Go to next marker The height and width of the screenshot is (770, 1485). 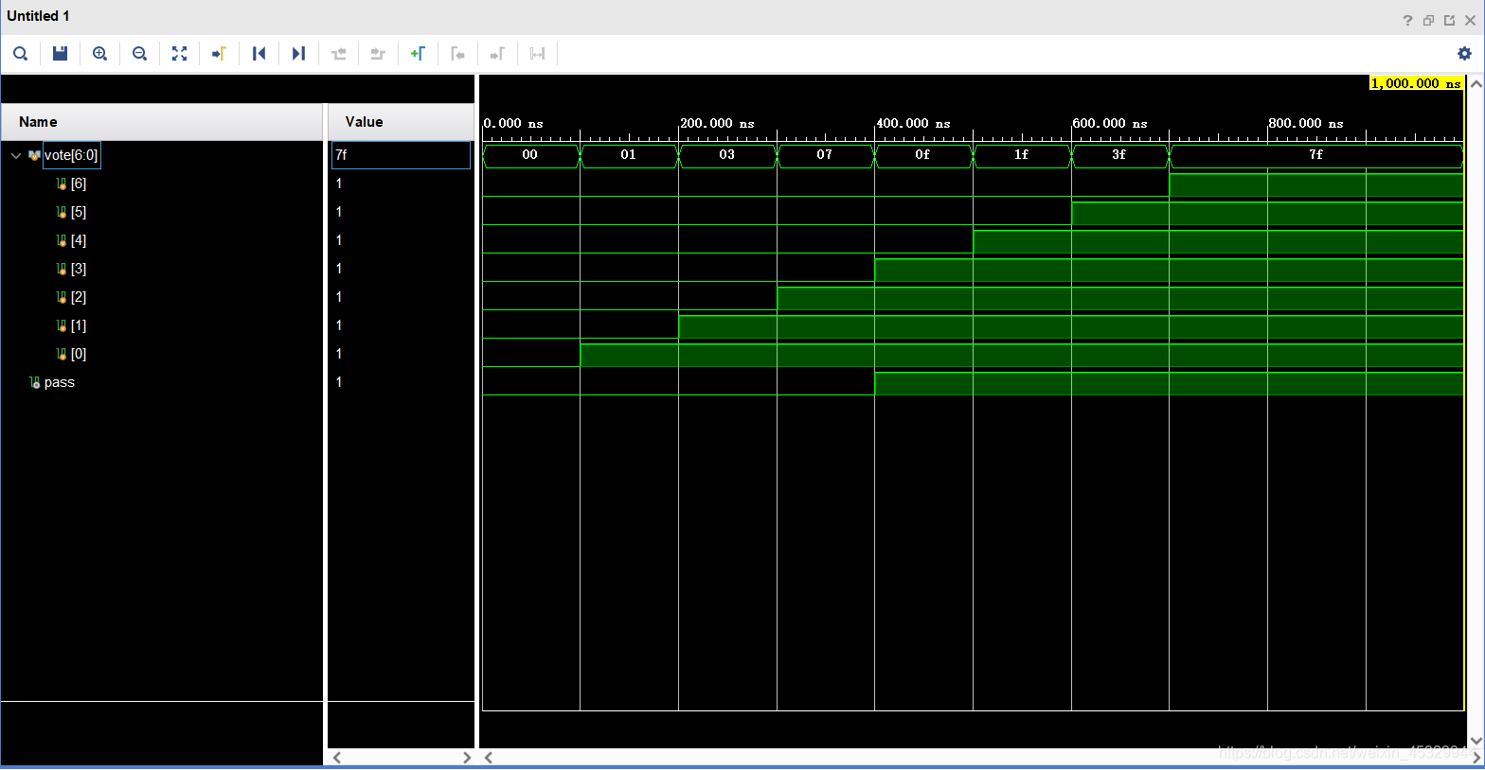click(497, 54)
